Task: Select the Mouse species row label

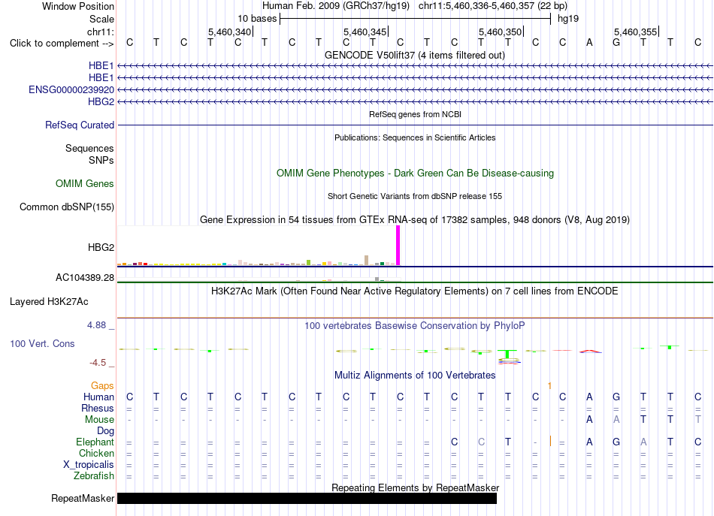Action: 99,420
